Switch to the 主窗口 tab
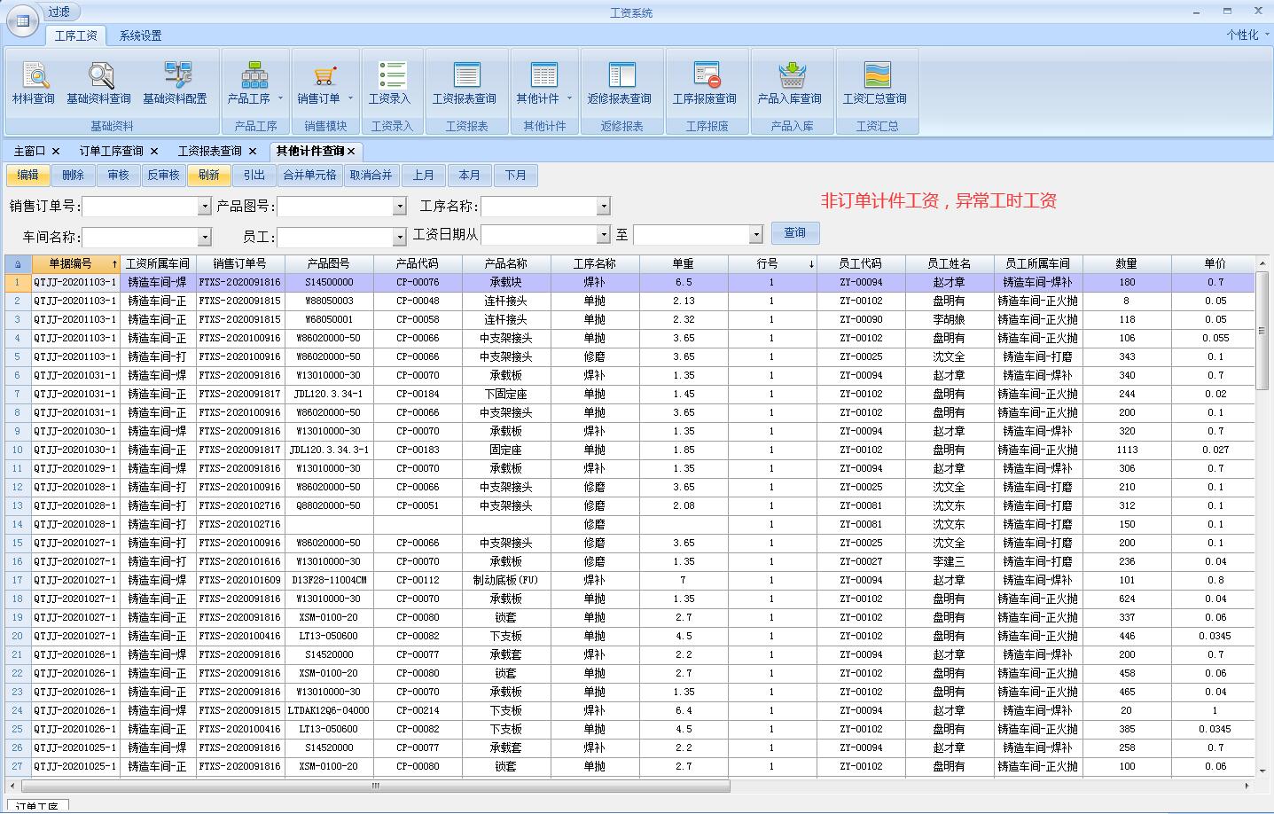The height and width of the screenshot is (814, 1274). (29, 152)
